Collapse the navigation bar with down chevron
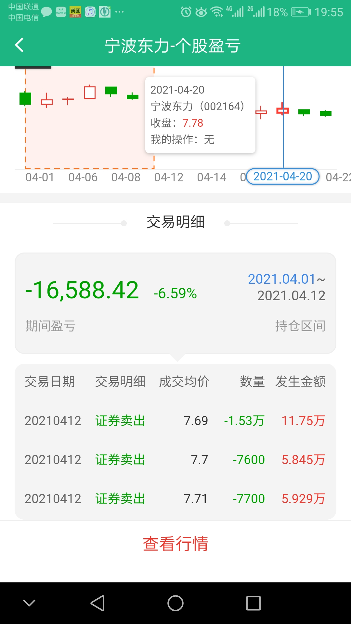 click(29, 603)
